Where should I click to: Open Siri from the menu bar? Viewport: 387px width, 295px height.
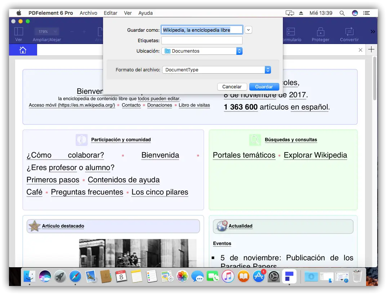[x=355, y=13]
